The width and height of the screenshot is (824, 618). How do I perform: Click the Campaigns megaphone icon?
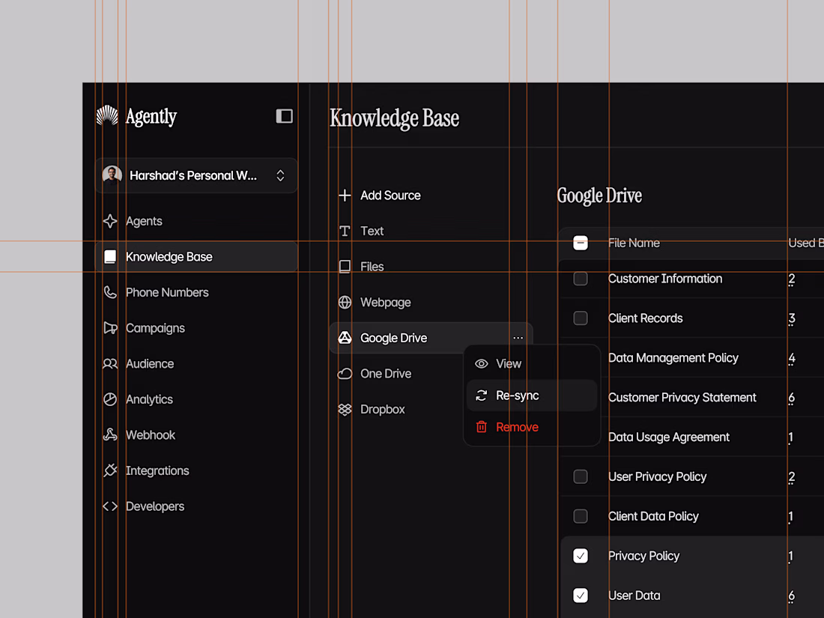coord(110,328)
